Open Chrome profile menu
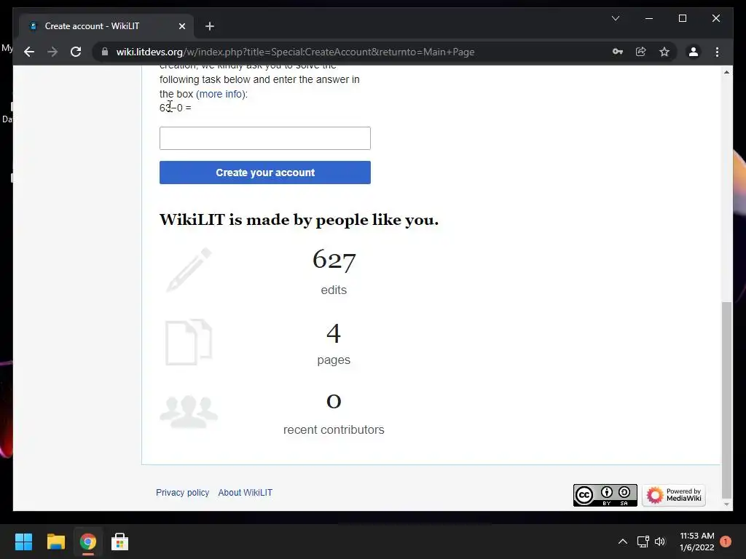 coord(694,52)
